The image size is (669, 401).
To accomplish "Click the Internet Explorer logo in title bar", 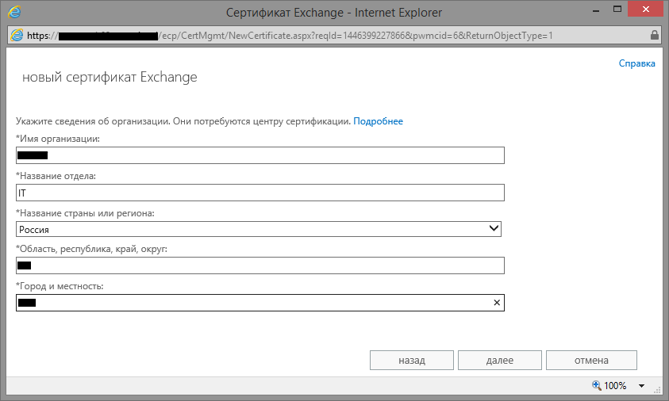I will [x=14, y=12].
